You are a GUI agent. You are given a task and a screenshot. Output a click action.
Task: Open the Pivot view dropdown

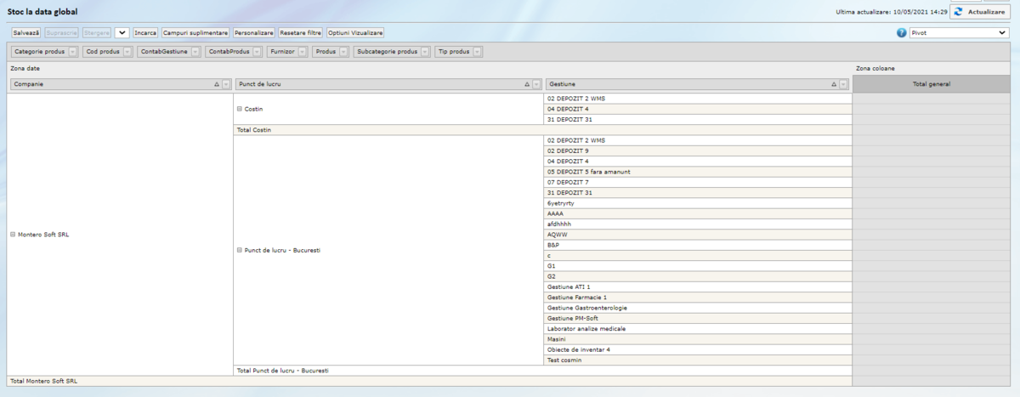tap(958, 32)
